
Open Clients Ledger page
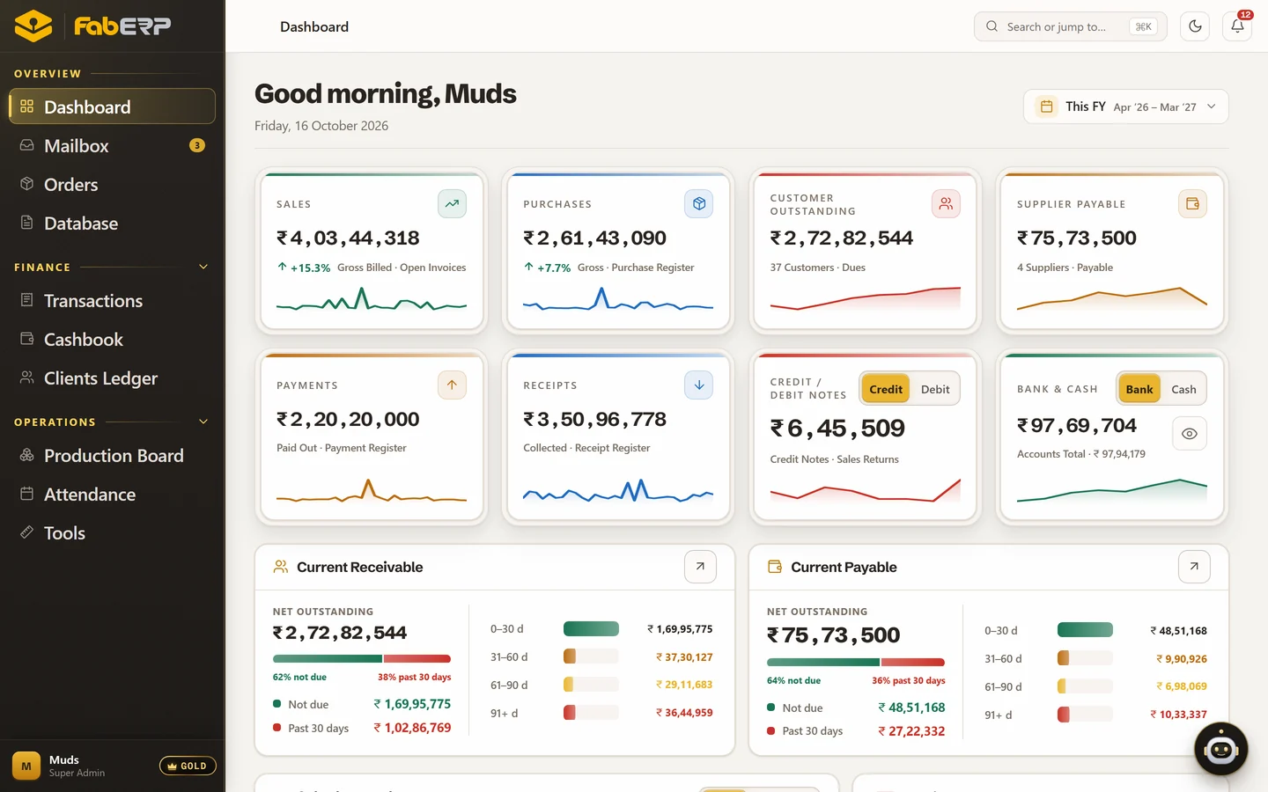pos(112,378)
